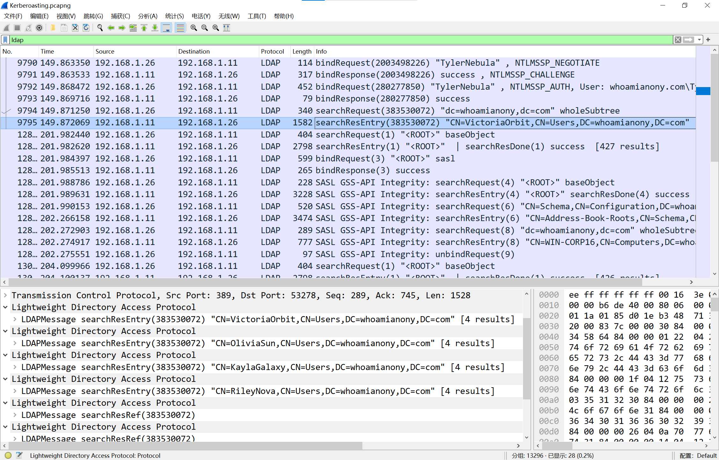Open recent filter history dropdown

(699, 40)
